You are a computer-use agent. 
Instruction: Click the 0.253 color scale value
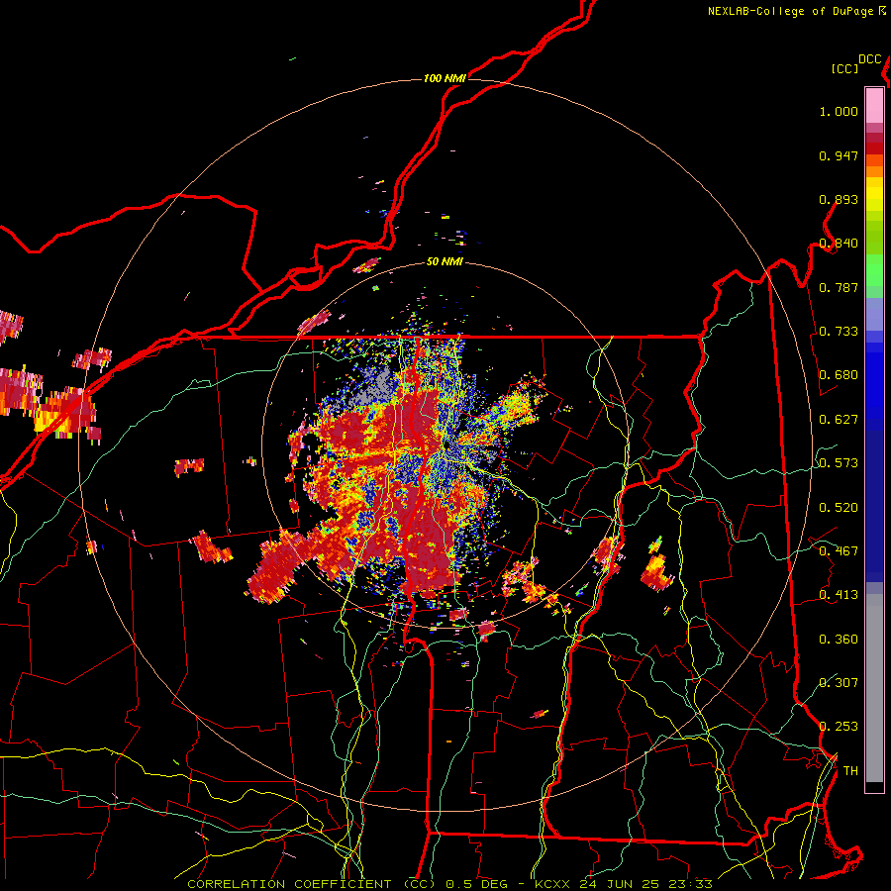(x=839, y=727)
